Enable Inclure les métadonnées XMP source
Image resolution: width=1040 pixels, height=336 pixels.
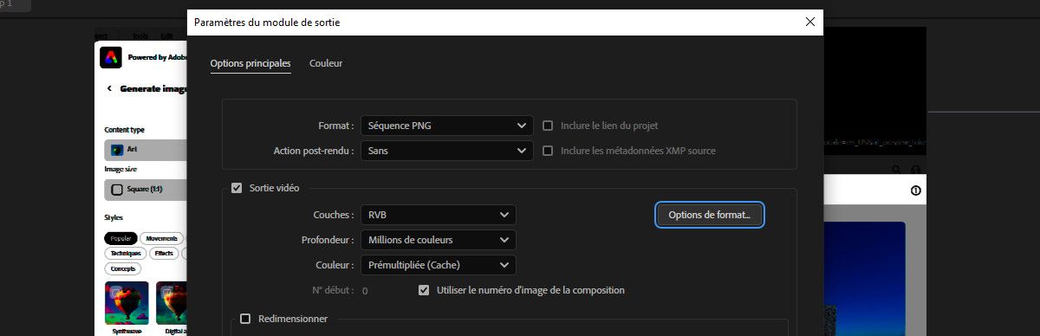(548, 151)
